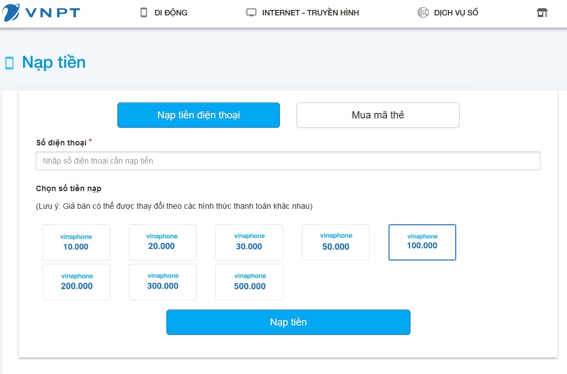Select the vinaphone 50.000 amount card

point(336,242)
